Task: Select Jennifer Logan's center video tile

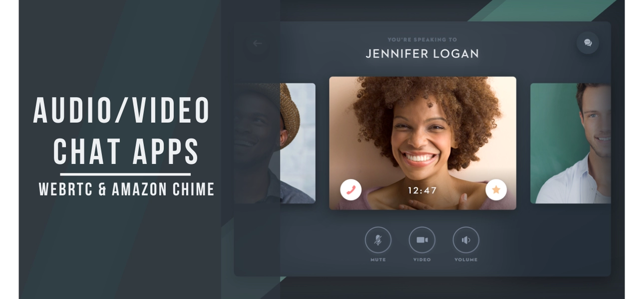Action: [x=422, y=143]
